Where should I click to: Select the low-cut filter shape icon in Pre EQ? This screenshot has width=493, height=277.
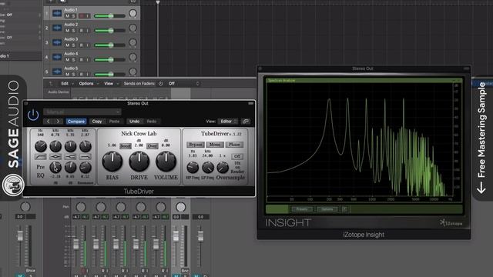click(x=41, y=156)
